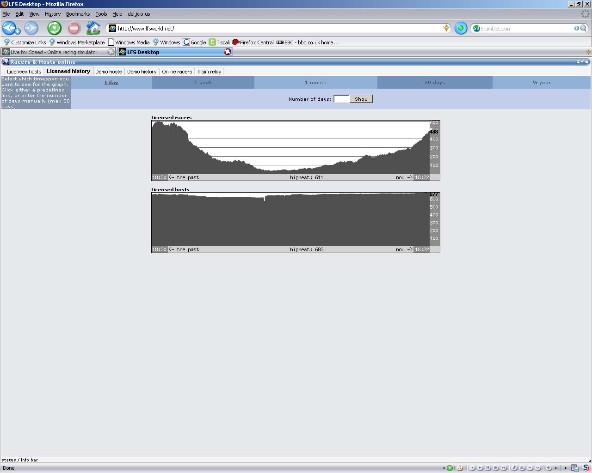Click the previous track button in status bar
Image resolution: width=592 pixels, height=473 pixels.
[x=472, y=468]
